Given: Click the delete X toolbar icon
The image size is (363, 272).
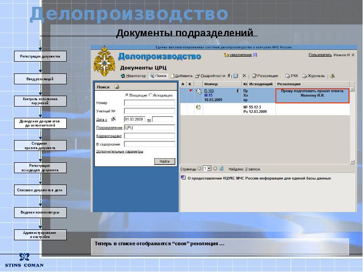Looking at the screenshot, I should [x=244, y=76].
